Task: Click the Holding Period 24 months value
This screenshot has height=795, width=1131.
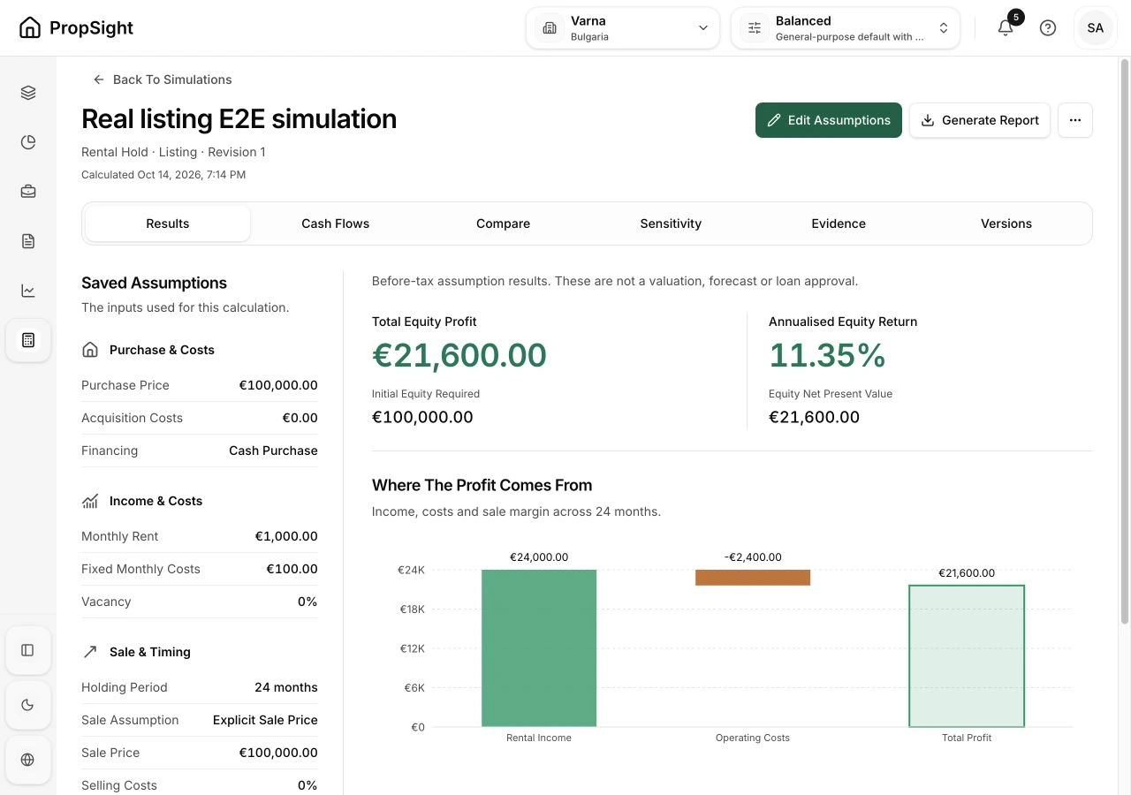Action: (286, 687)
